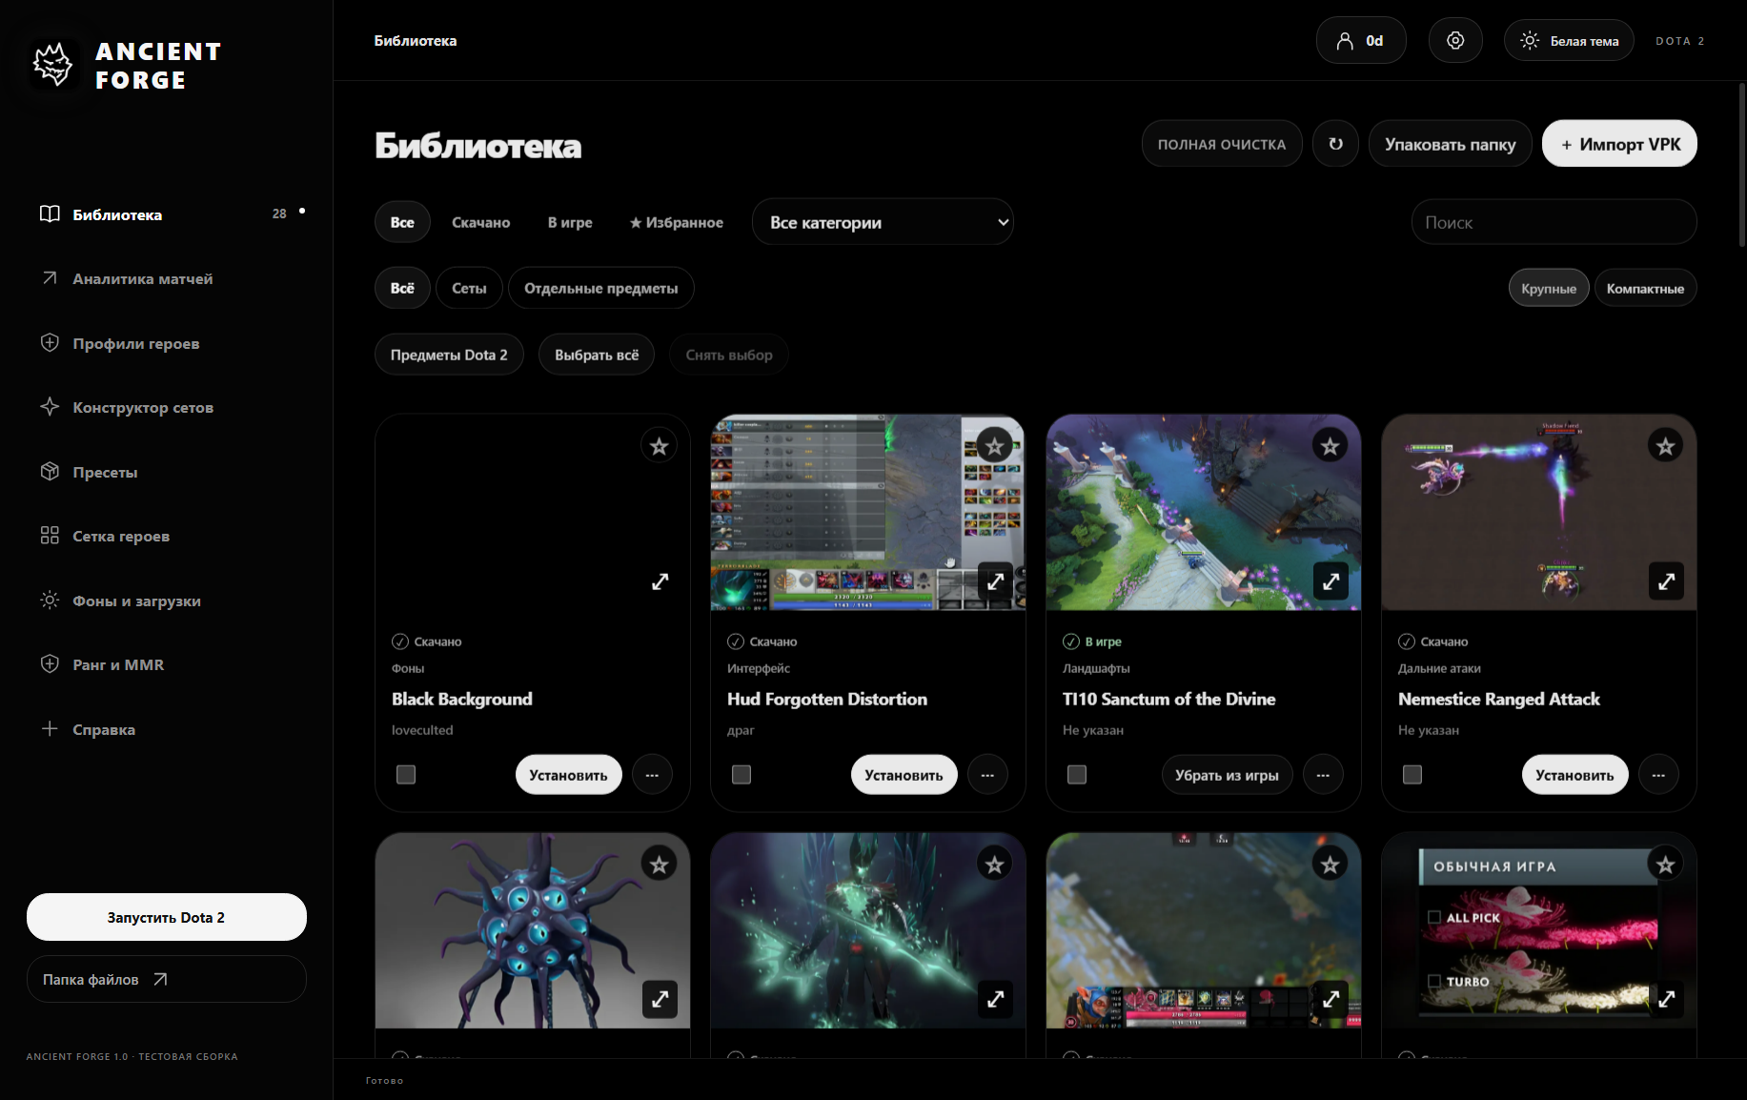
Task: Open the Папка файлов folder link
Action: pyautogui.click(x=167, y=979)
